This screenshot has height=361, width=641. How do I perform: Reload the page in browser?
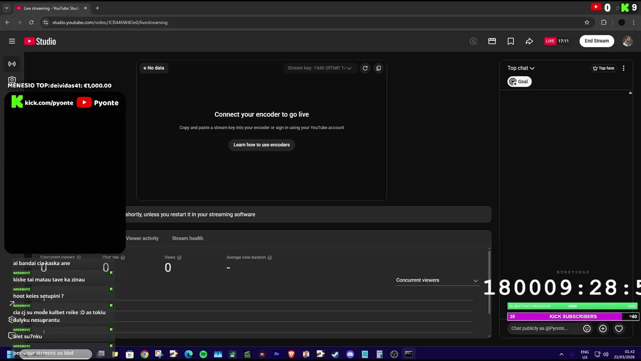pos(31,22)
